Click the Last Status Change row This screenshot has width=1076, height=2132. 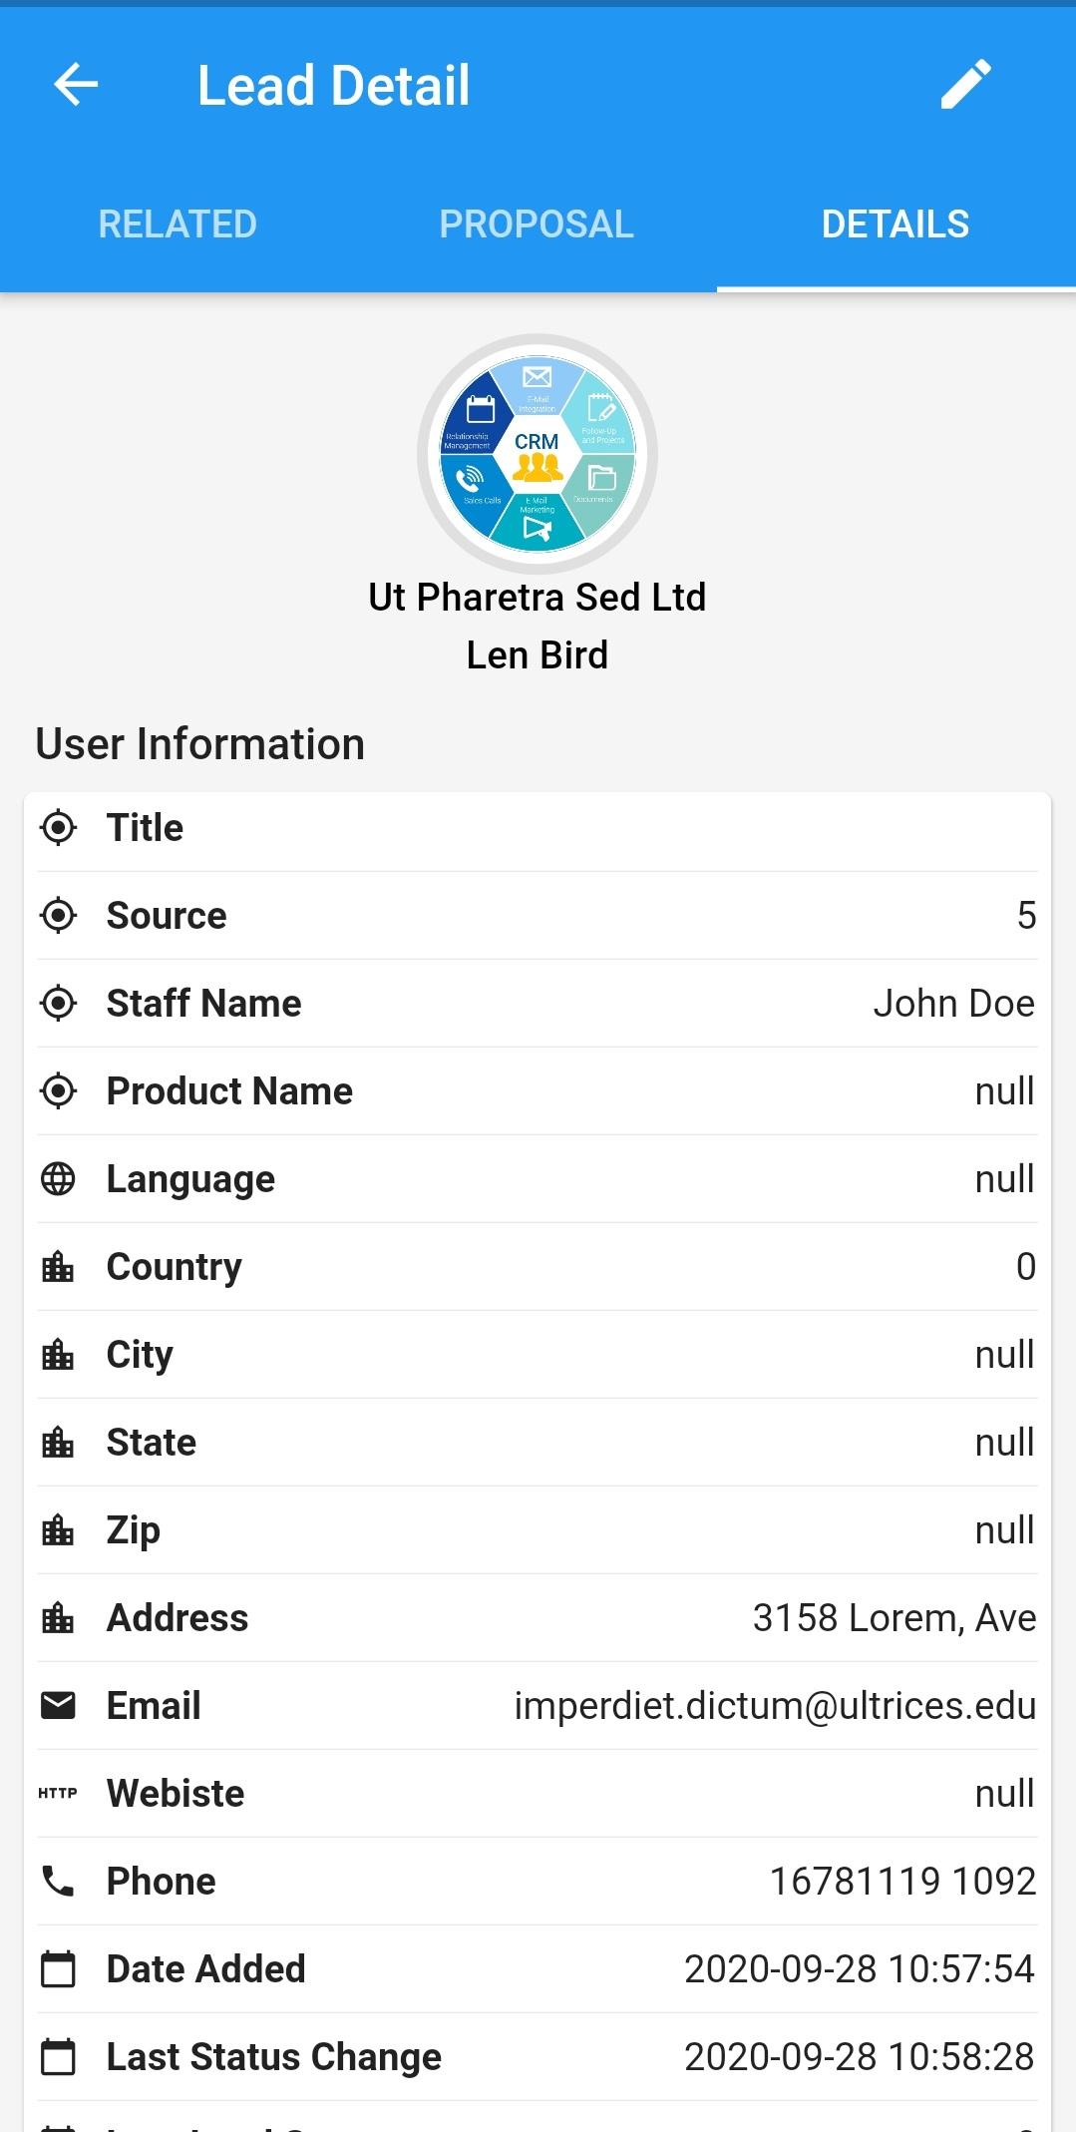pyautogui.click(x=538, y=2056)
